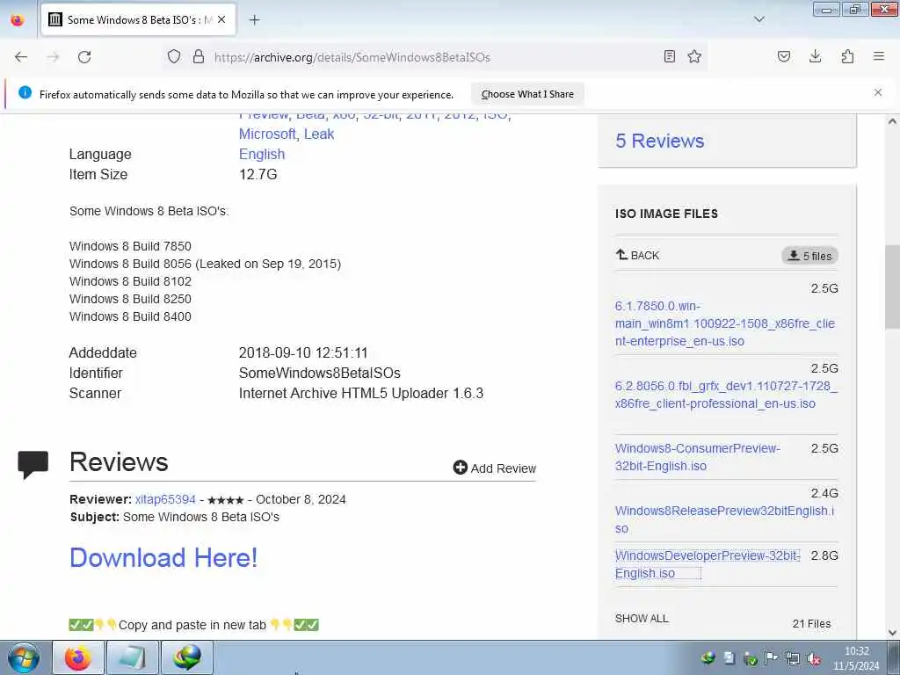900x675 pixels.
Task: Select the text Windows 8 Build 8250
Action: tap(130, 299)
